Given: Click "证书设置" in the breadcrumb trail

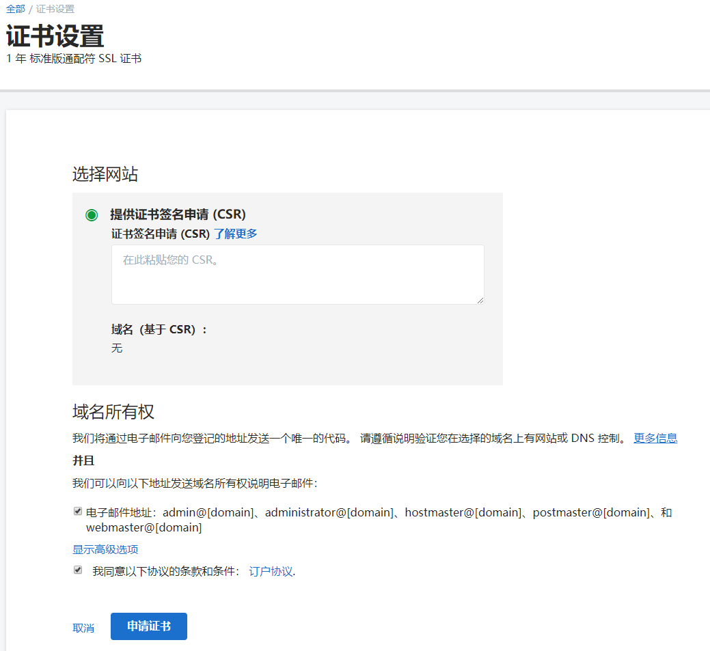Looking at the screenshot, I should coord(55,9).
